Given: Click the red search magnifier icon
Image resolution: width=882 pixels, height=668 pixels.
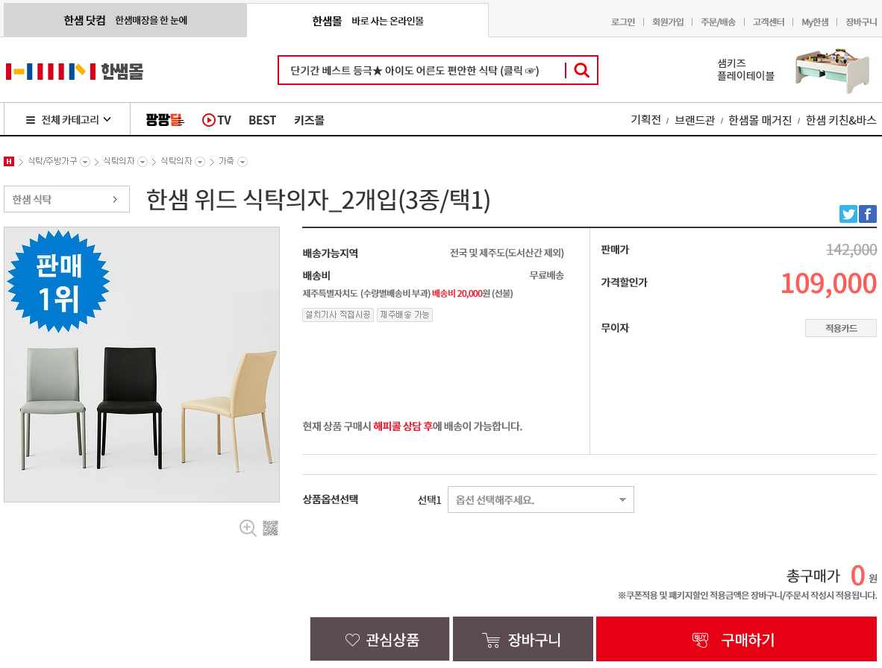Looking at the screenshot, I should [581, 70].
